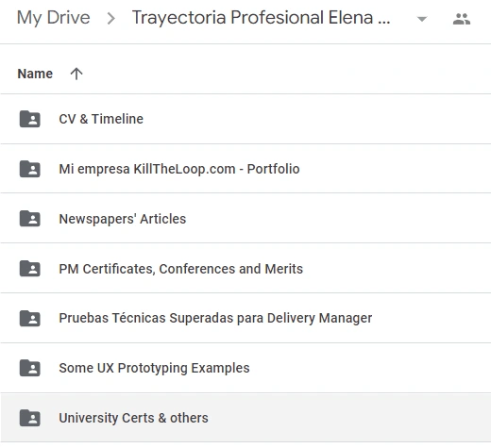Screen dimensions: 491x448
Task: Click the folder icon for Some UX Prototyping Examples
Action: [x=30, y=368]
